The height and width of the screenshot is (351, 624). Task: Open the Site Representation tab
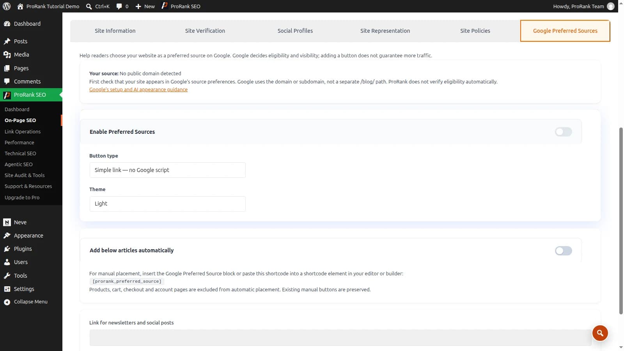point(385,31)
